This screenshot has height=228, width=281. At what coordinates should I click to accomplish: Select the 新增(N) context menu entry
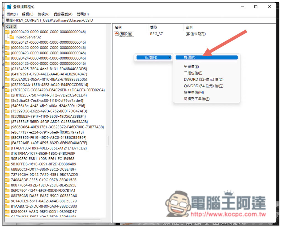pos(154,57)
